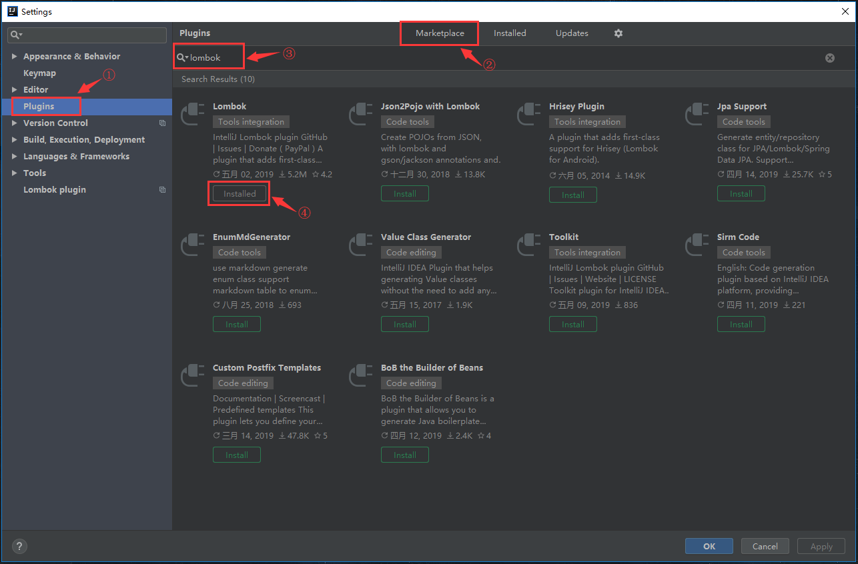The height and width of the screenshot is (564, 858).
Task: Switch to the Installed tab
Action: (x=510, y=33)
